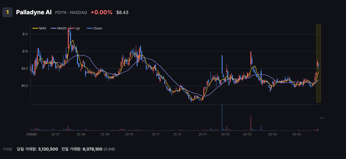Screen dimensions: 346x159
Task: Click the $12 price axis label
Action: coord(25,34)
